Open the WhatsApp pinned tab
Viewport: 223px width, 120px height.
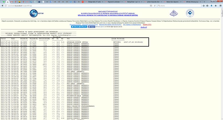click(x=3, y=2)
